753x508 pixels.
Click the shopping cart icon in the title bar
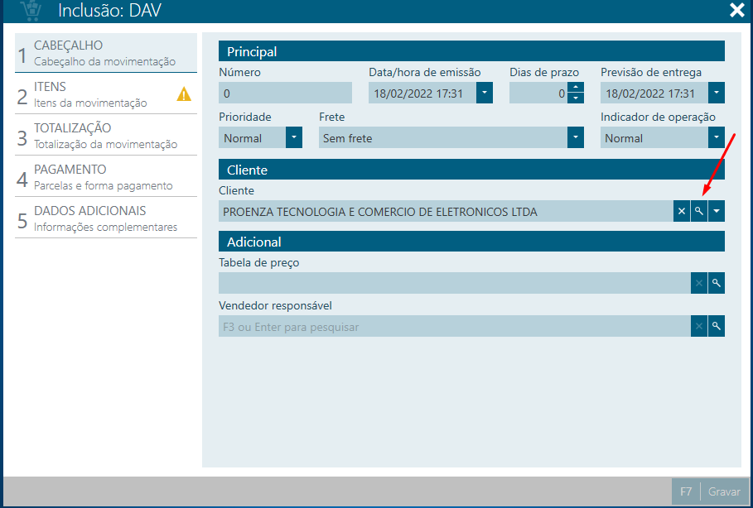(31, 11)
